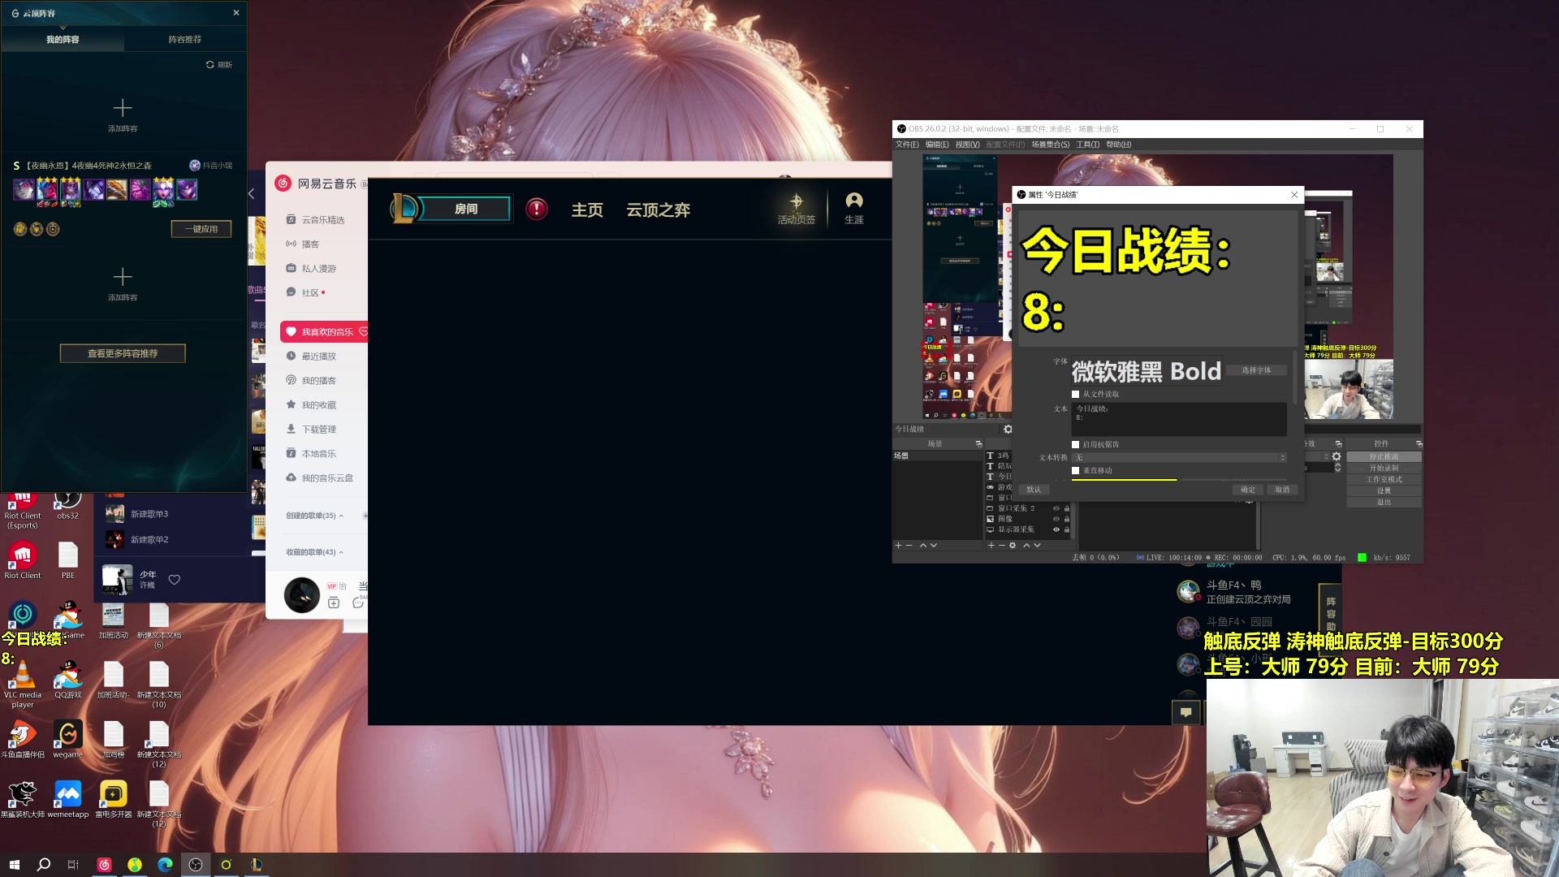Click the chat bubble icon in client
The width and height of the screenshot is (1559, 877).
click(1185, 712)
